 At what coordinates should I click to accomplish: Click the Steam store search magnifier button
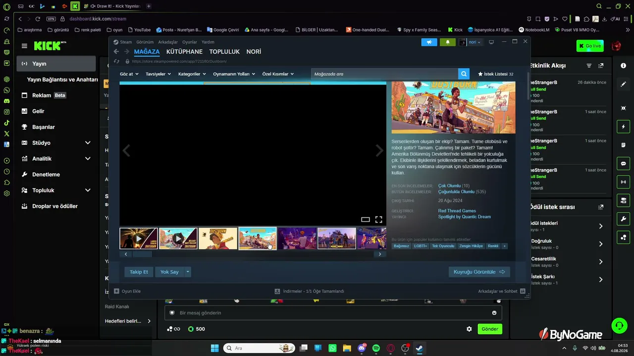tap(464, 74)
